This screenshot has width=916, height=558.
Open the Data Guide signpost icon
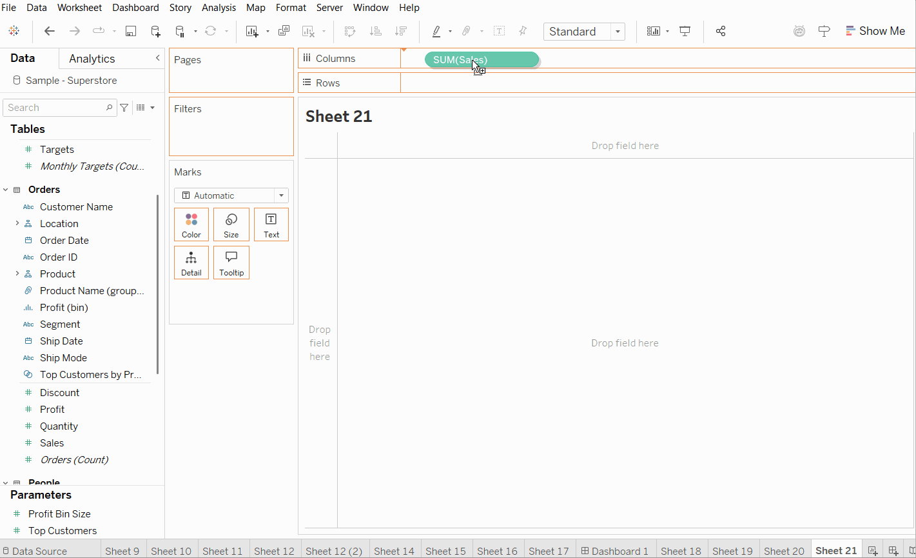[x=824, y=31]
